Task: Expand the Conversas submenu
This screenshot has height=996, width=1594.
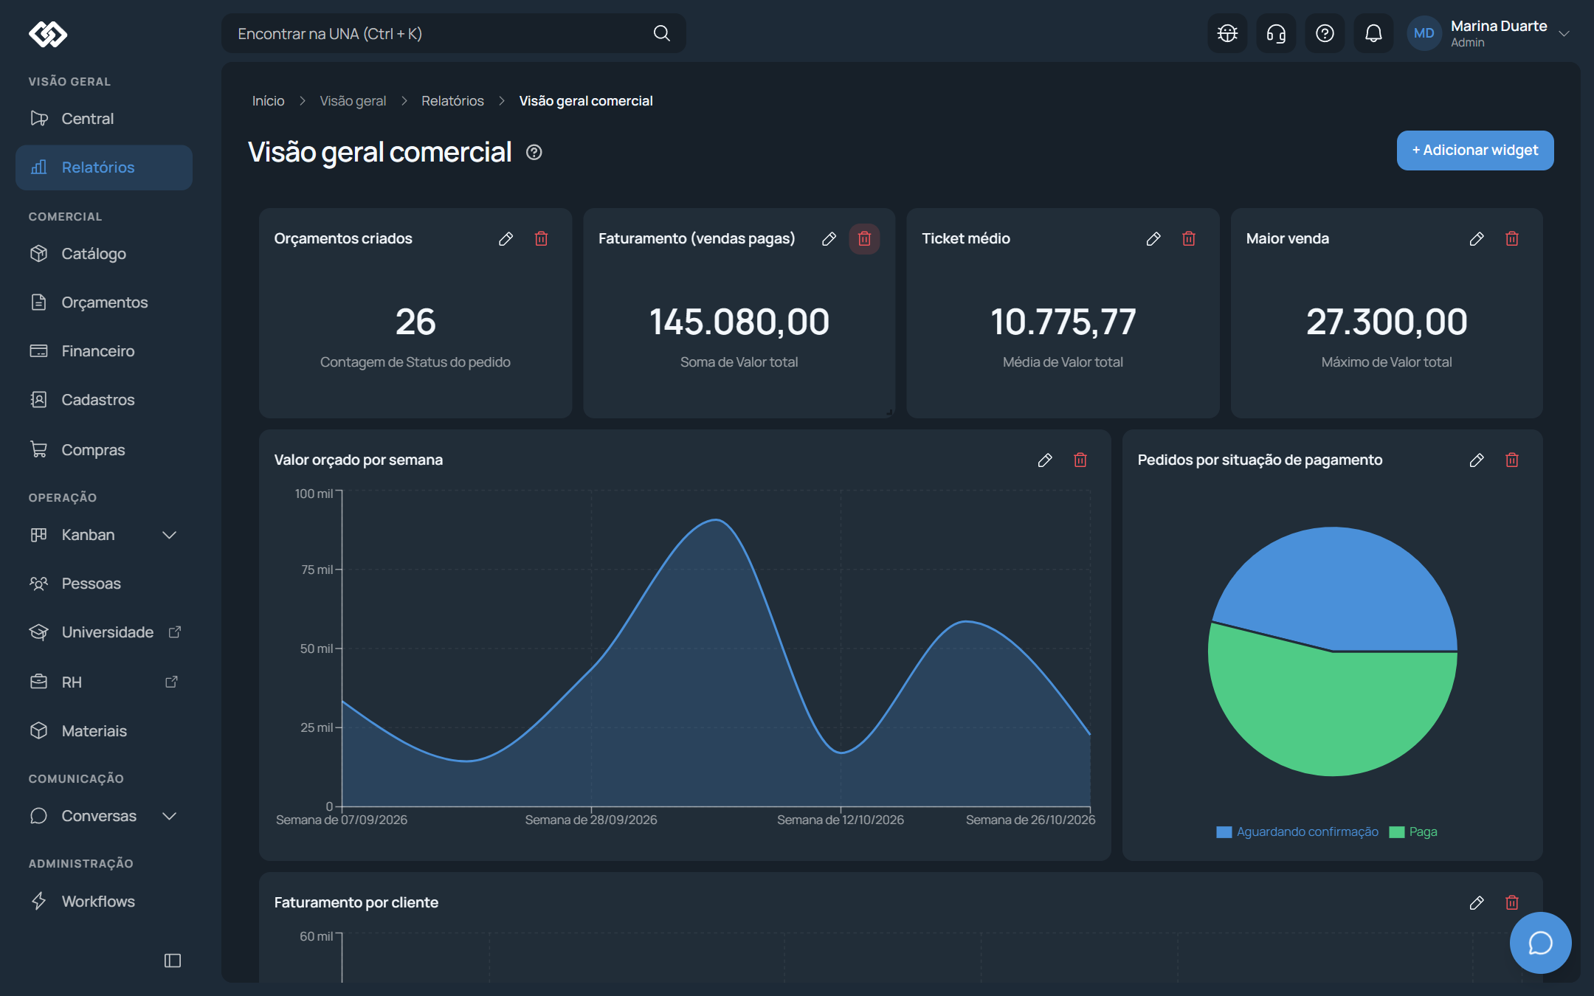Action: (x=169, y=816)
